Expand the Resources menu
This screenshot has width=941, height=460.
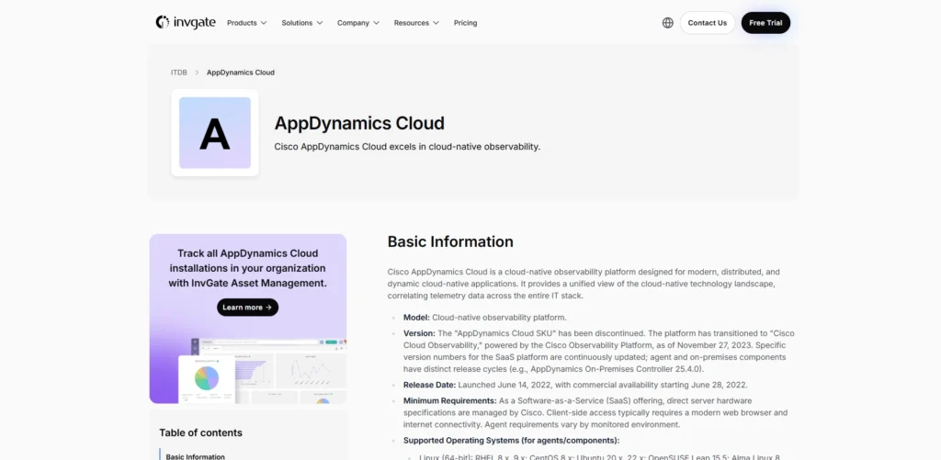coord(416,23)
